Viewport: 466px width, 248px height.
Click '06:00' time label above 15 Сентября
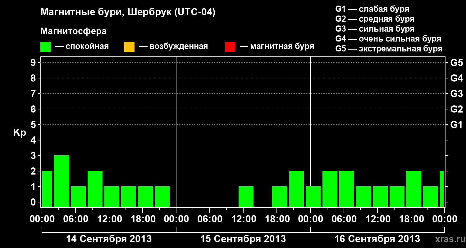point(210,219)
